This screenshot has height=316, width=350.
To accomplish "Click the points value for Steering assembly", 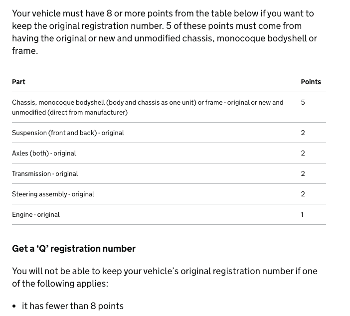I will tap(303, 194).
